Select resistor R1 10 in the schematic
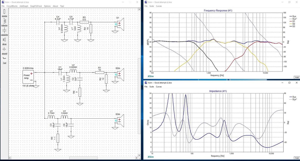300x161 pixels. [99, 73]
